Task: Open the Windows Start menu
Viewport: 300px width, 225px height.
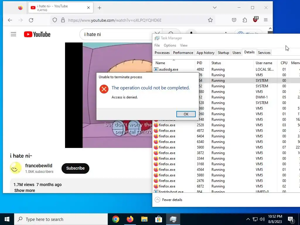Action: [7, 219]
